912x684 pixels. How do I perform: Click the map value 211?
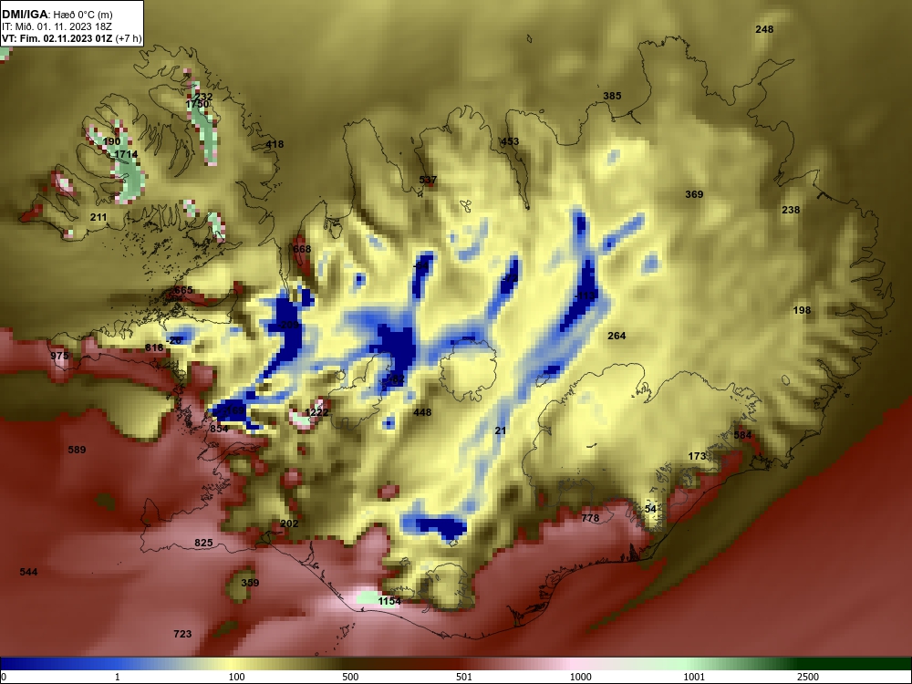pos(98,217)
